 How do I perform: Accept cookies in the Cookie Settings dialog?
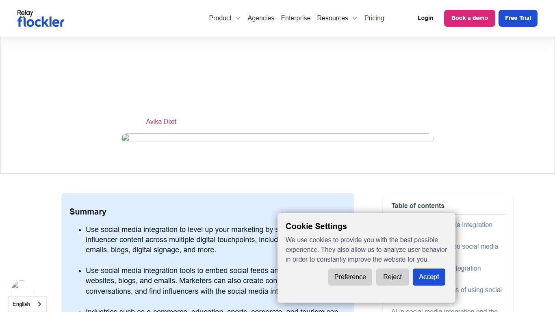click(429, 277)
